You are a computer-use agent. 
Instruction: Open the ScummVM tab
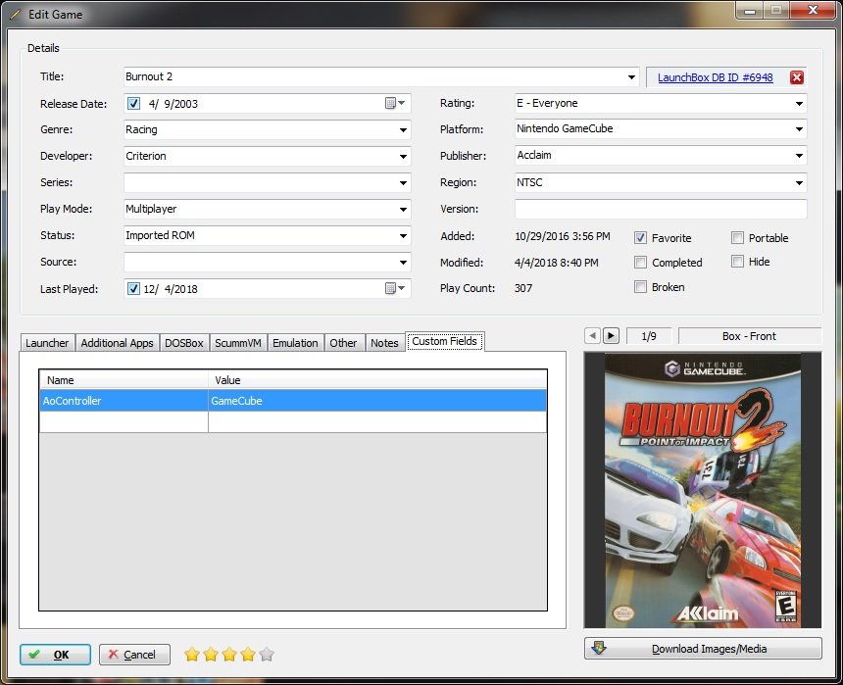[237, 343]
